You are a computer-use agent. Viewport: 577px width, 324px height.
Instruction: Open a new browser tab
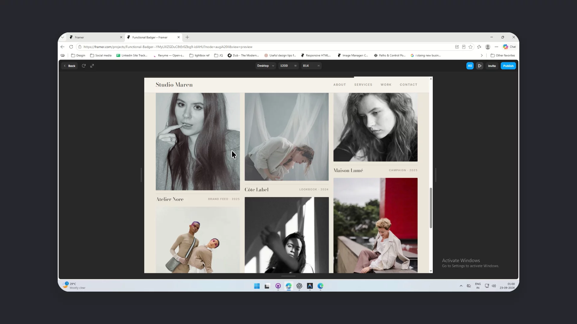coord(187,37)
